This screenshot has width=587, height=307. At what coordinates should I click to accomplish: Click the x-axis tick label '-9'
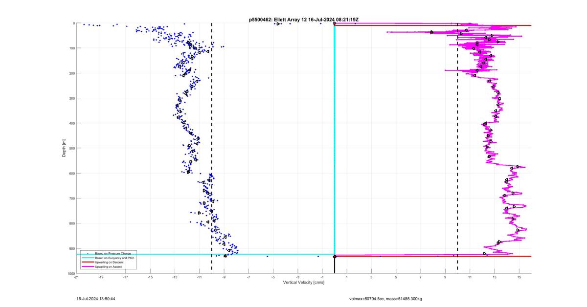tap(224, 278)
